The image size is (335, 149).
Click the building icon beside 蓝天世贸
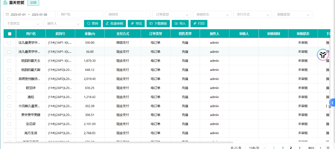pyautogui.click(x=5, y=3)
